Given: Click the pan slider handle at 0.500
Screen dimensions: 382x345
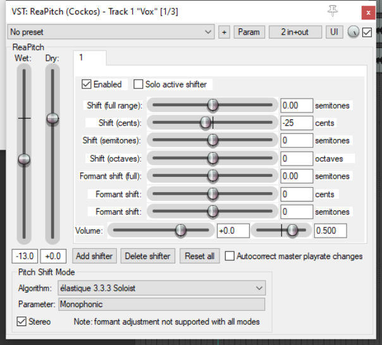Looking at the screenshot, I should [292, 230].
